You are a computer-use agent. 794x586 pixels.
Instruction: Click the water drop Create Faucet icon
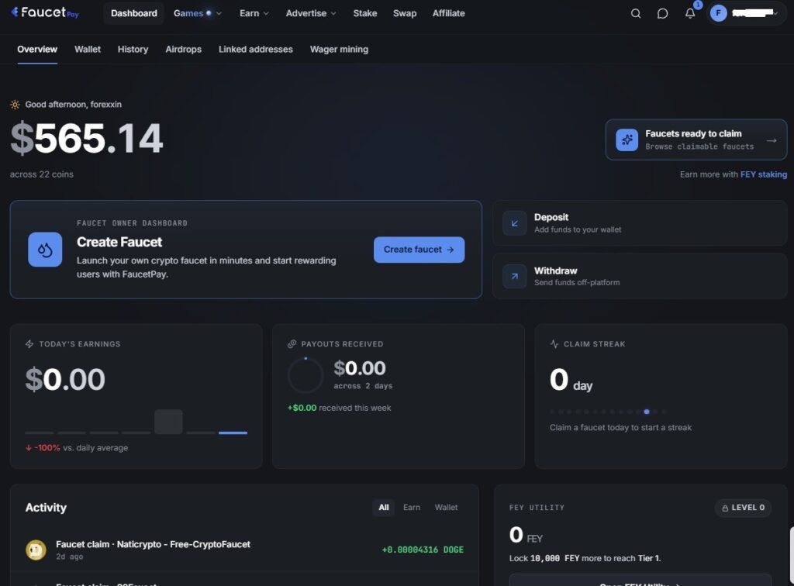click(45, 250)
